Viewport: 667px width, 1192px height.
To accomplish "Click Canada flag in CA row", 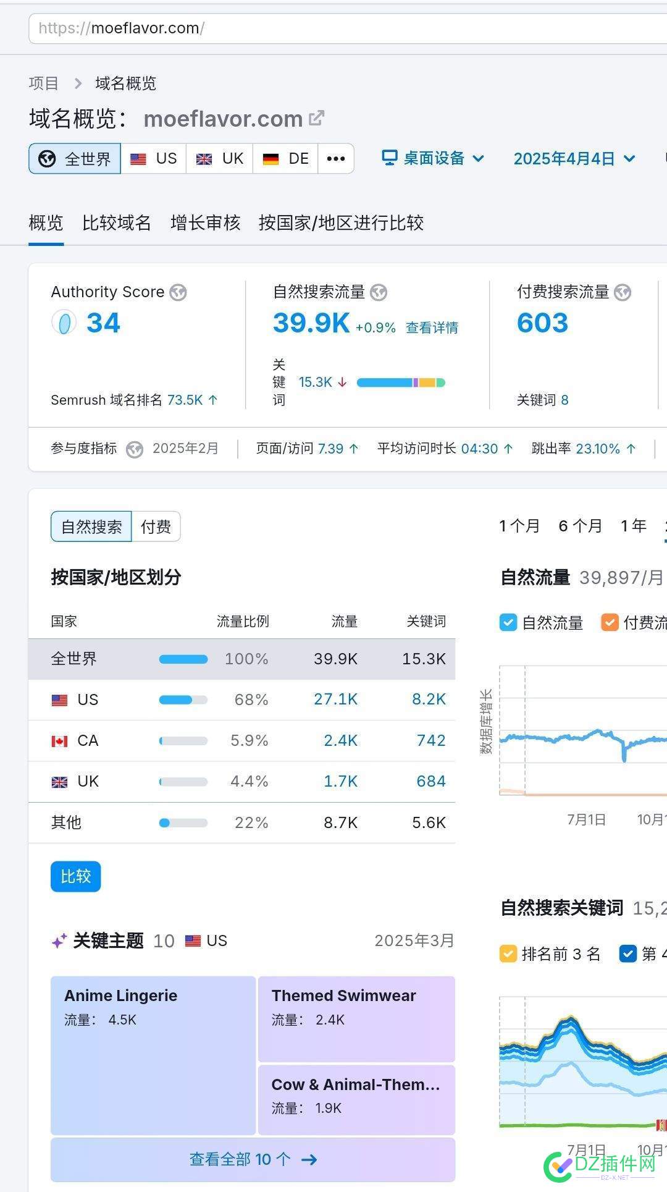I will [x=59, y=741].
